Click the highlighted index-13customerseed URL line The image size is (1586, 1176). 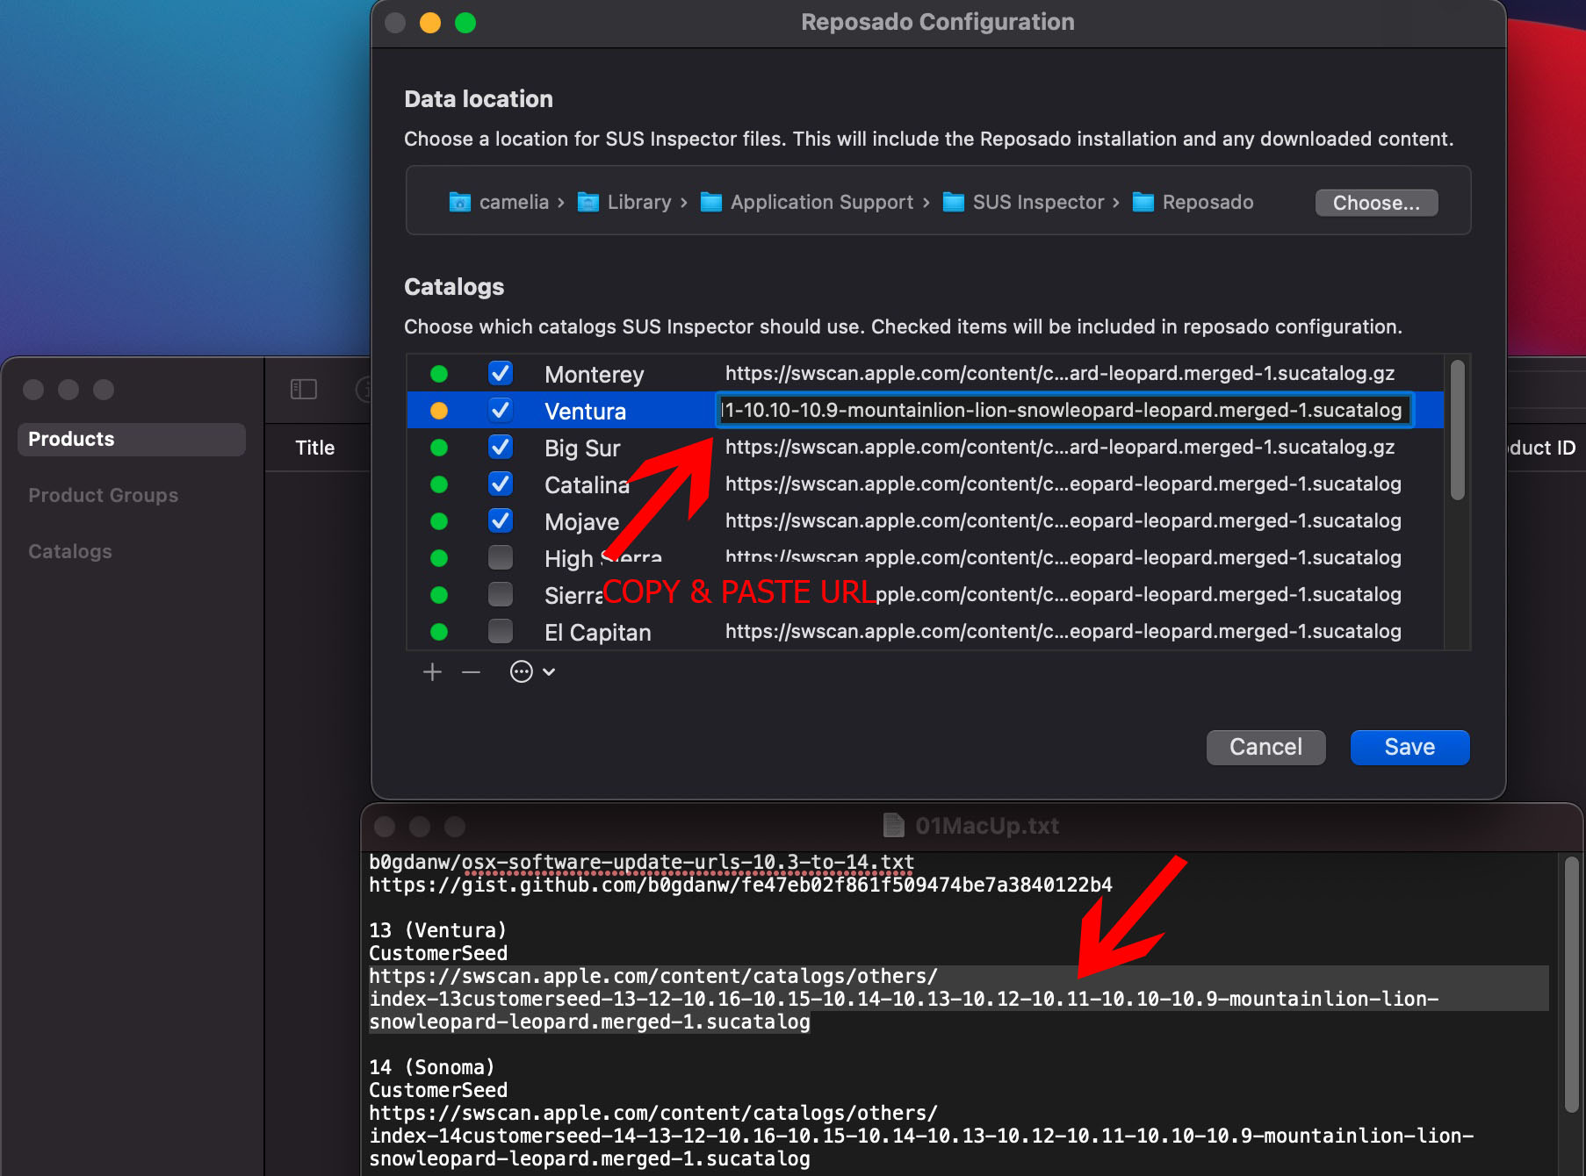(x=904, y=1000)
